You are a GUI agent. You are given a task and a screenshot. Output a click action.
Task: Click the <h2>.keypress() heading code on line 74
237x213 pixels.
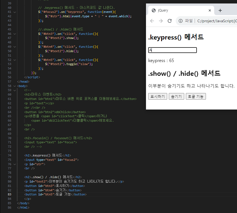(x=48, y=155)
